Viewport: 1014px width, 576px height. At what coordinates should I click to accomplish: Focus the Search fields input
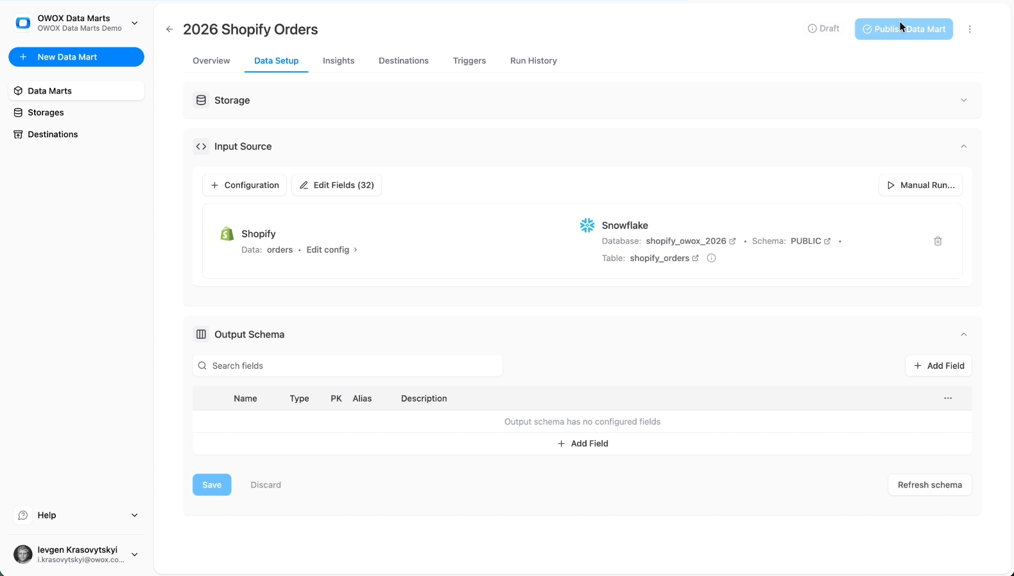tap(347, 366)
